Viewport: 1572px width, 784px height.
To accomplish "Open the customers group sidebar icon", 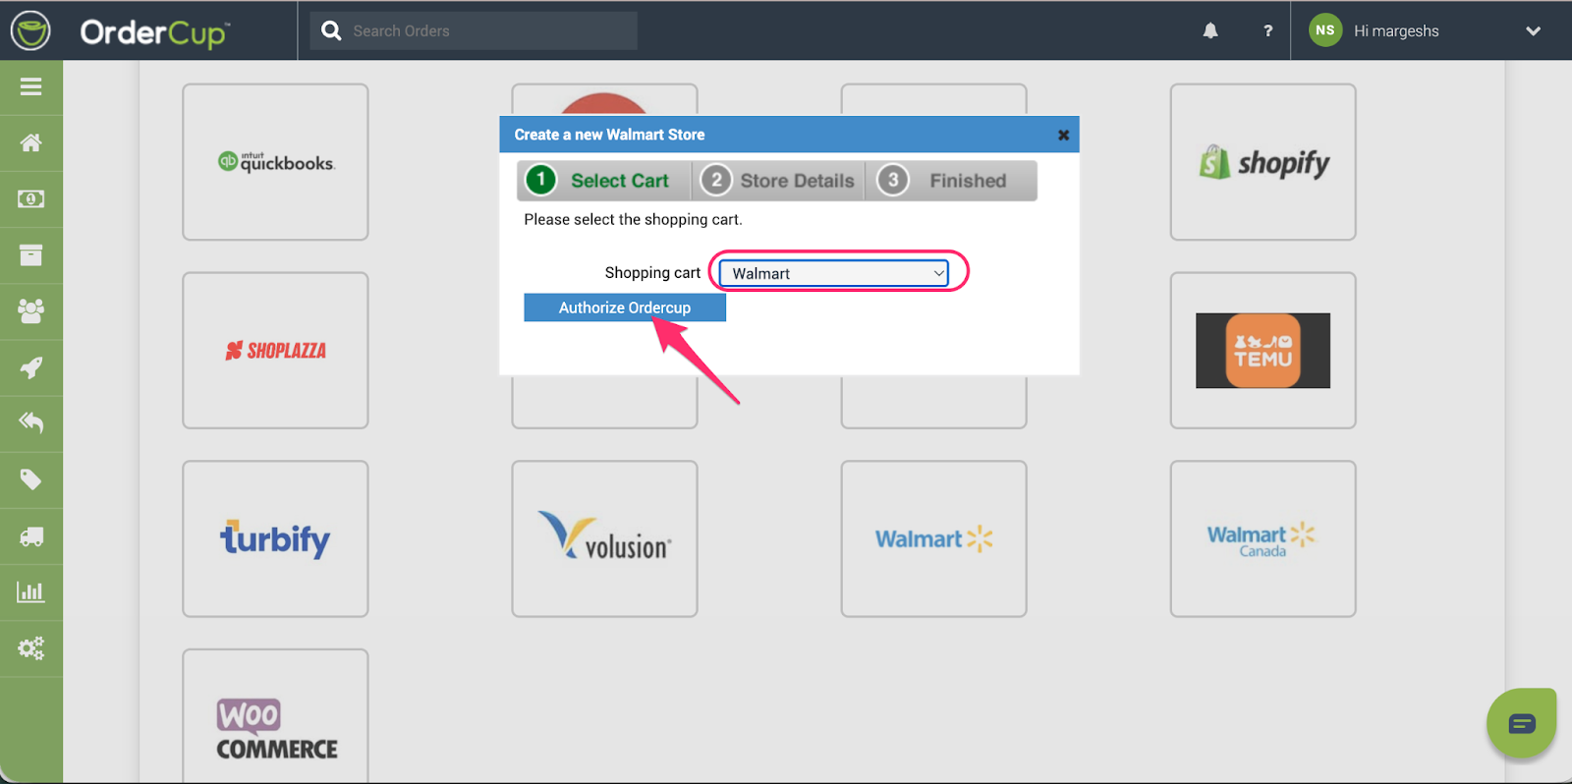I will click(31, 311).
